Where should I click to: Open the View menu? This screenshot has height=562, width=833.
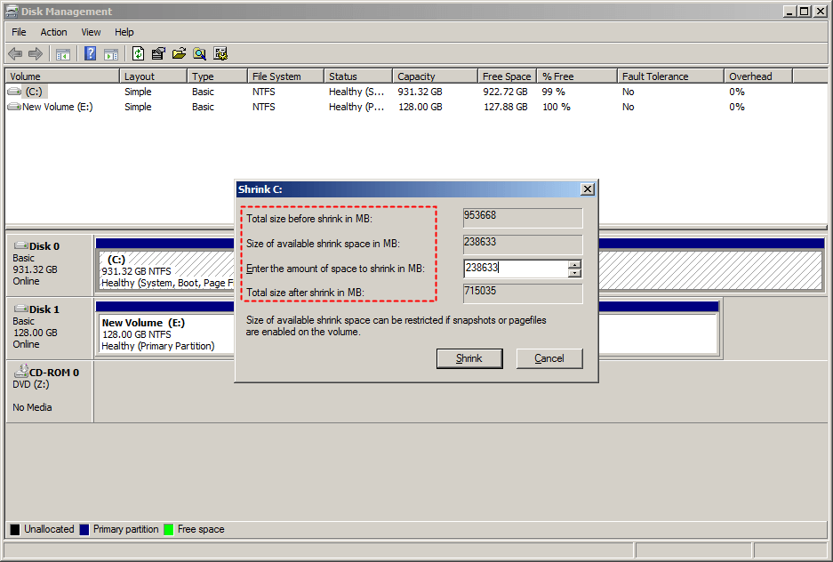click(x=91, y=32)
